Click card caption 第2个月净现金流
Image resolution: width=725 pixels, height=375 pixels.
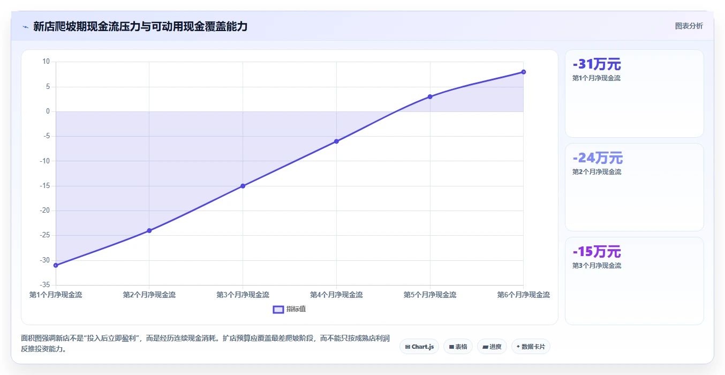pyautogui.click(x=596, y=172)
